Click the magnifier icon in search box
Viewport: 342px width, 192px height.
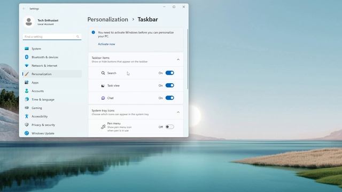pos(77,37)
